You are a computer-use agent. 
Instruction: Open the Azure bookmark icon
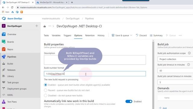13,12
